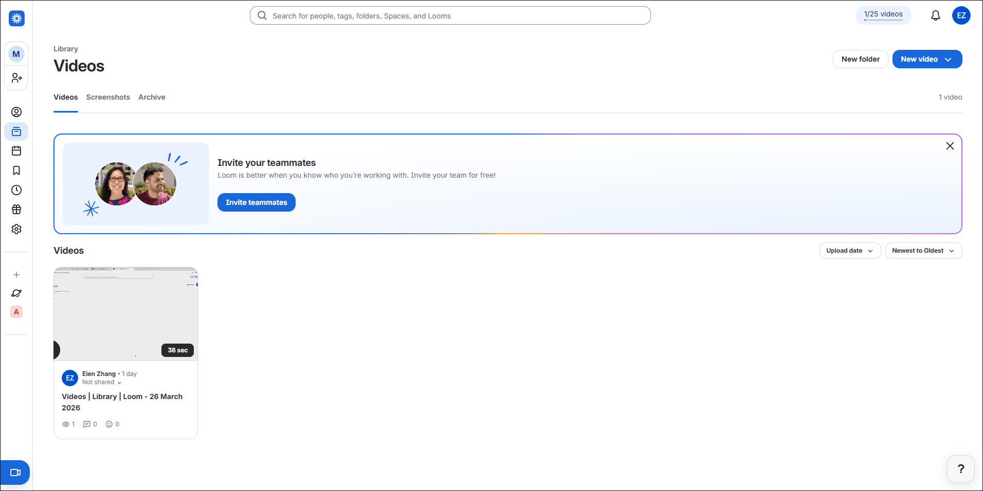Viewport: 983px width, 491px height.
Task: Open Settings gear in sidebar
Action: pyautogui.click(x=16, y=229)
